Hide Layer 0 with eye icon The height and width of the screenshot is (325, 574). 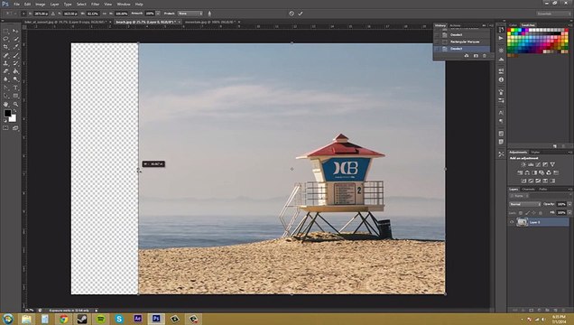(x=512, y=222)
